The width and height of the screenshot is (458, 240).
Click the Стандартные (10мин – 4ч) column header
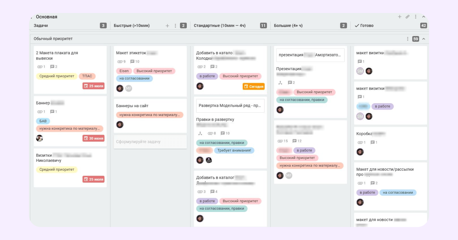pos(220,26)
